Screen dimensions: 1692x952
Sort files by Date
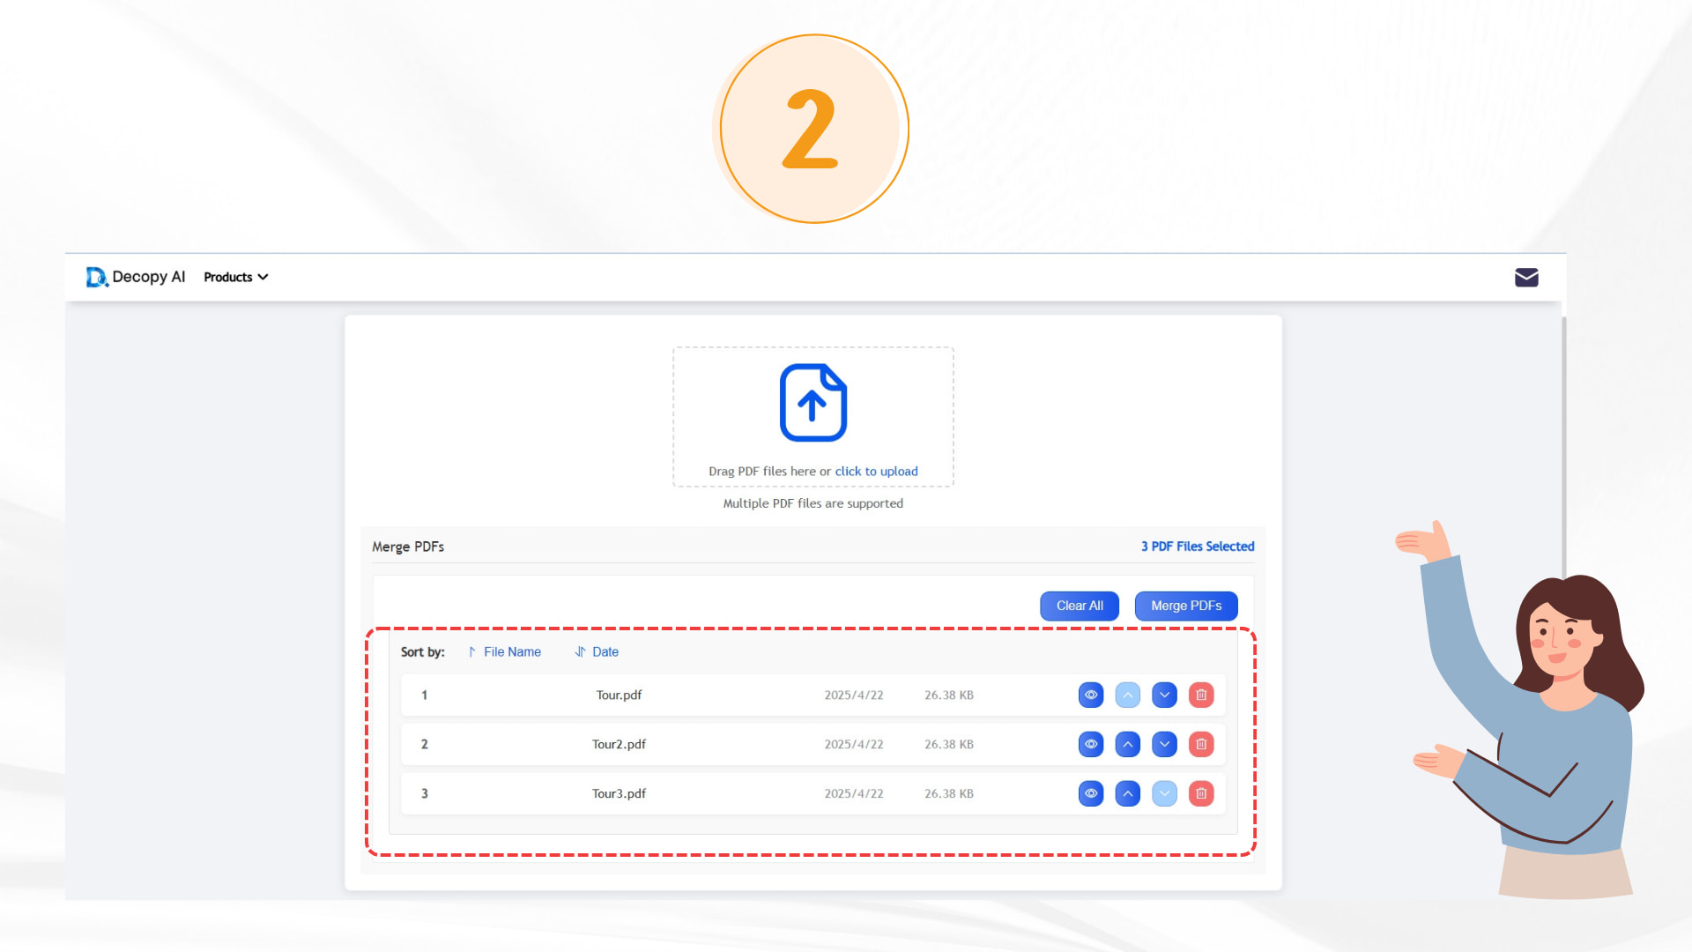tap(597, 652)
